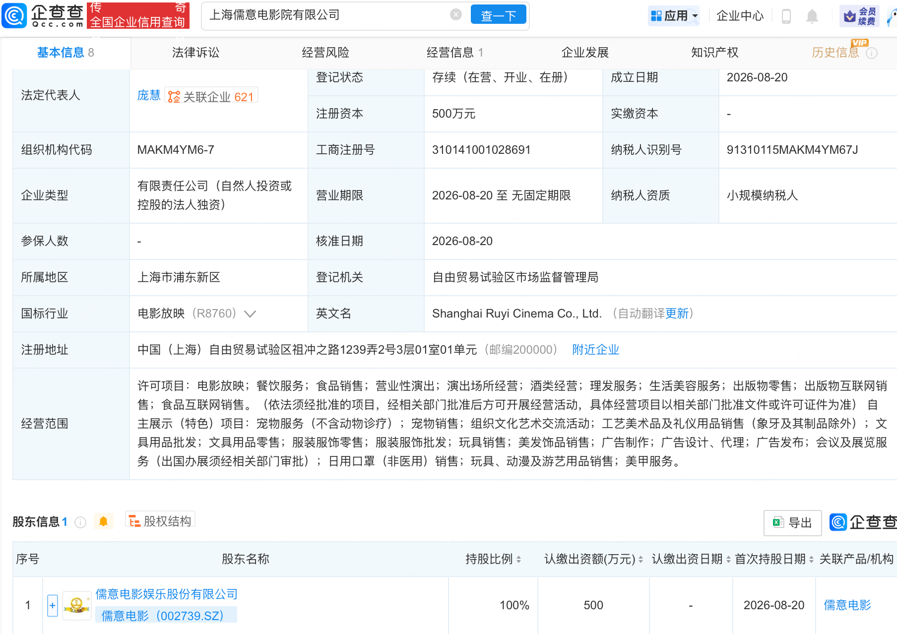The height and width of the screenshot is (634, 897).
Task: Click the 自由贸易试验区市场监督管理局 registration authority
Action: click(x=515, y=277)
